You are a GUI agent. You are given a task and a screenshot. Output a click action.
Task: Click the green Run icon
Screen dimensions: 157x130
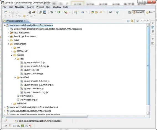[59, 12]
